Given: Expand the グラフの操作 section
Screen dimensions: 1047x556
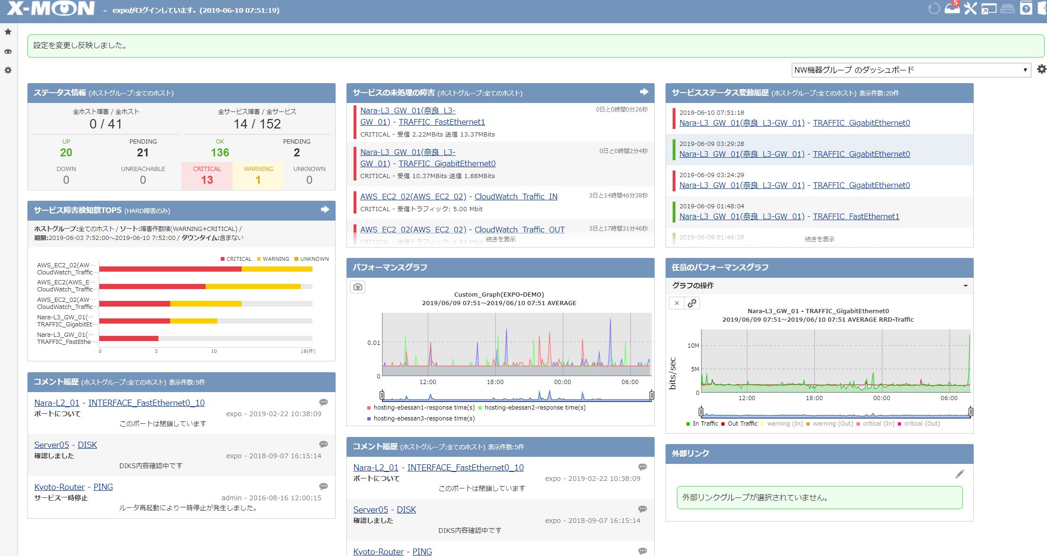Looking at the screenshot, I should pyautogui.click(x=819, y=285).
